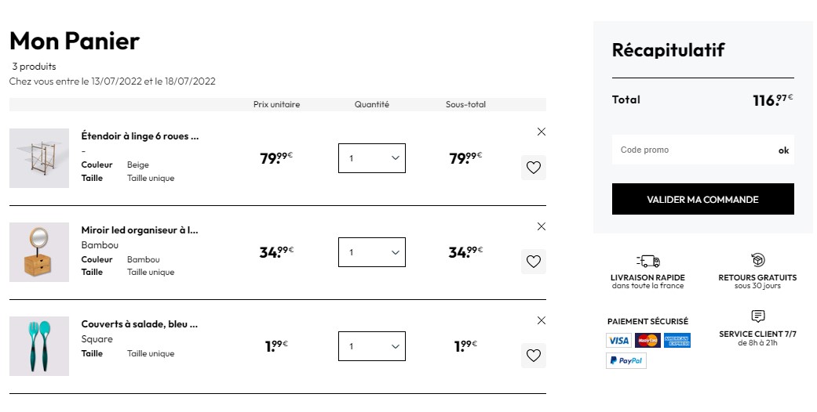The width and height of the screenshot is (817, 412).
Task: Click the PayPal payment logo
Action: (626, 360)
